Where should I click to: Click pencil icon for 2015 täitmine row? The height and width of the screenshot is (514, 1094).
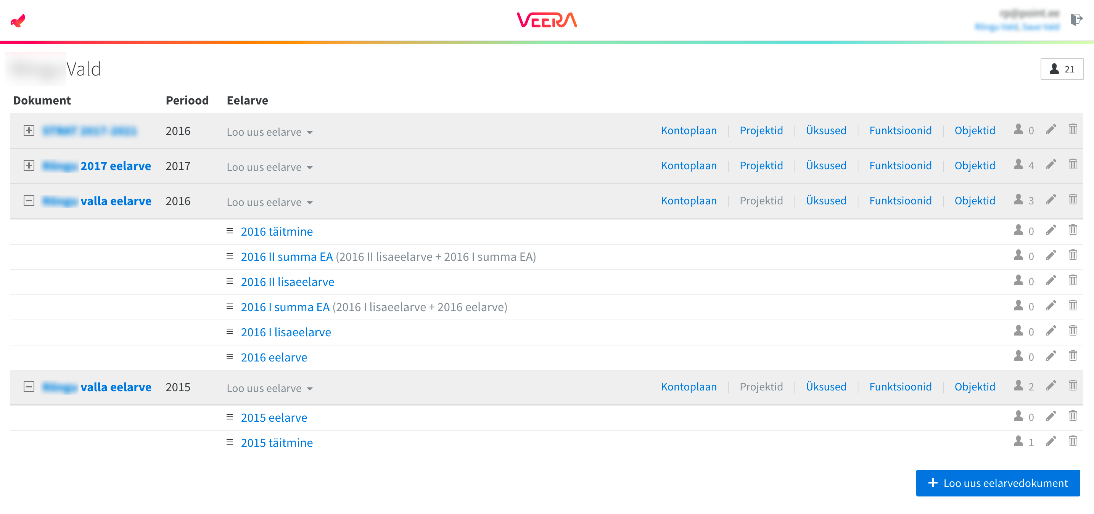pyautogui.click(x=1051, y=442)
